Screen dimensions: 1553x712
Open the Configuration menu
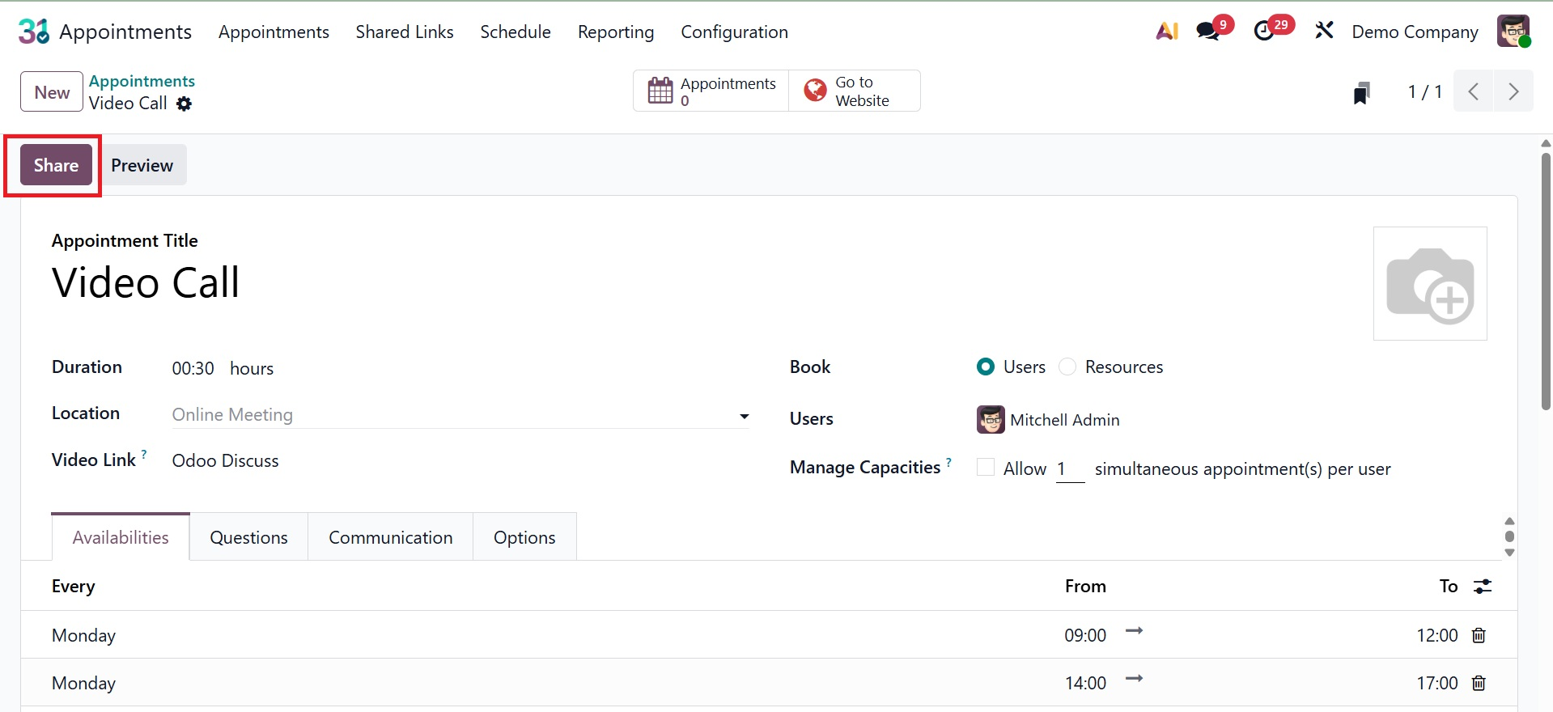pyautogui.click(x=734, y=32)
